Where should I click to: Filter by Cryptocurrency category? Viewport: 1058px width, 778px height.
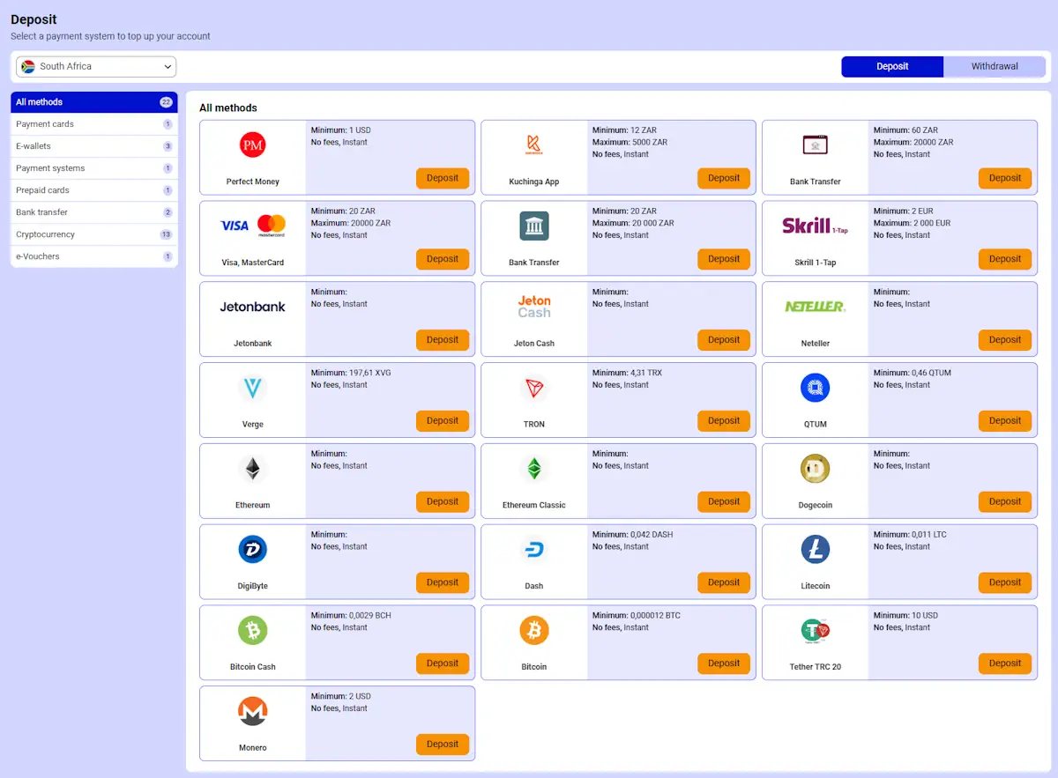tap(94, 234)
